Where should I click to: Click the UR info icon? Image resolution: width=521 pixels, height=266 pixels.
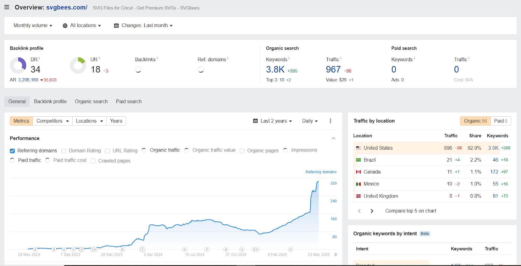(x=99, y=58)
